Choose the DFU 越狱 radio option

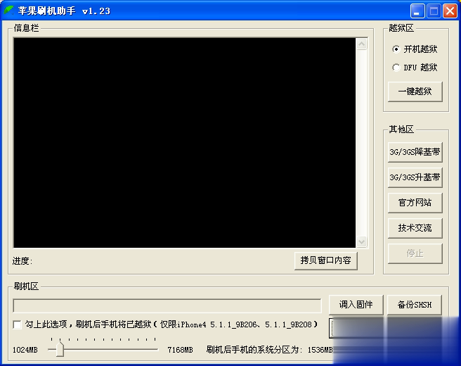click(x=396, y=68)
